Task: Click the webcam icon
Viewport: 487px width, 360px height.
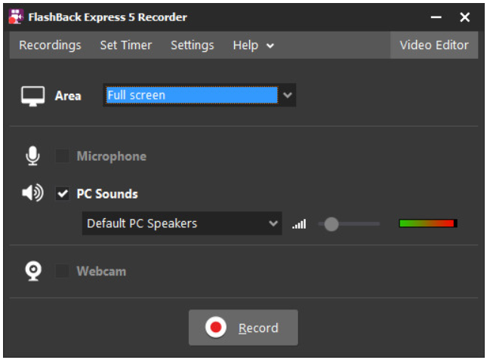Action: (33, 271)
